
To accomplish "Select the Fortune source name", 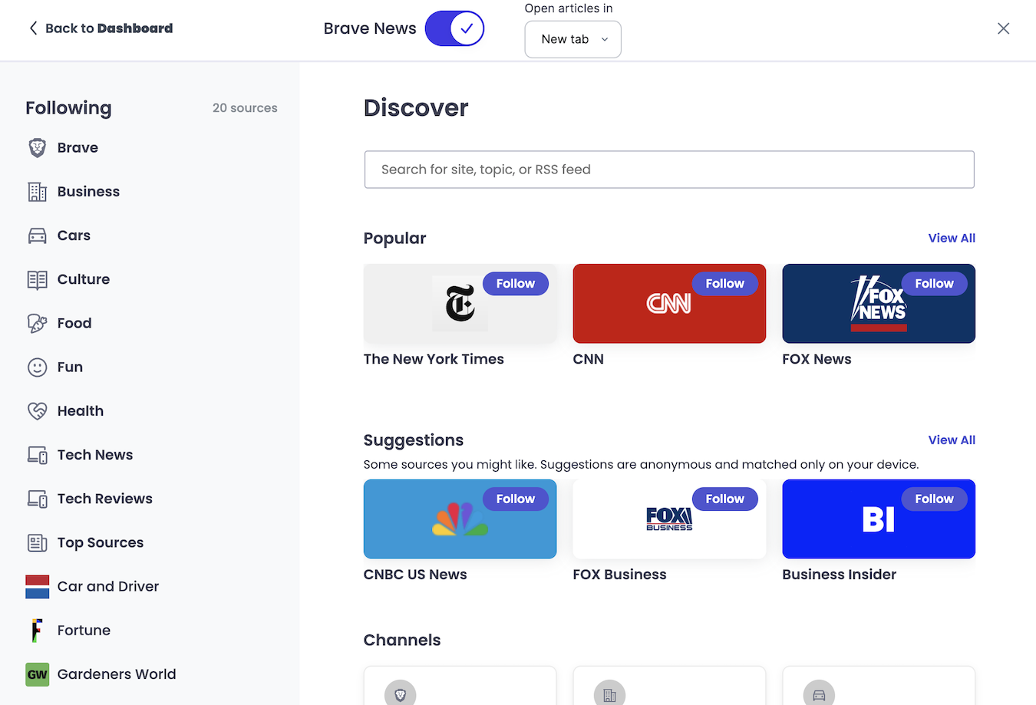I will coord(84,631).
